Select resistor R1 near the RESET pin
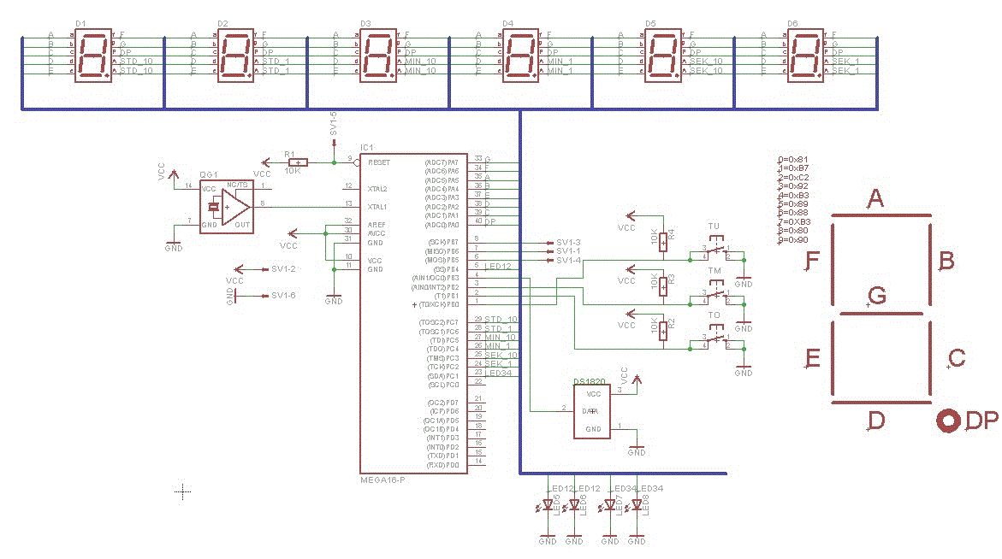This screenshot has height=559, width=1002. click(x=298, y=162)
